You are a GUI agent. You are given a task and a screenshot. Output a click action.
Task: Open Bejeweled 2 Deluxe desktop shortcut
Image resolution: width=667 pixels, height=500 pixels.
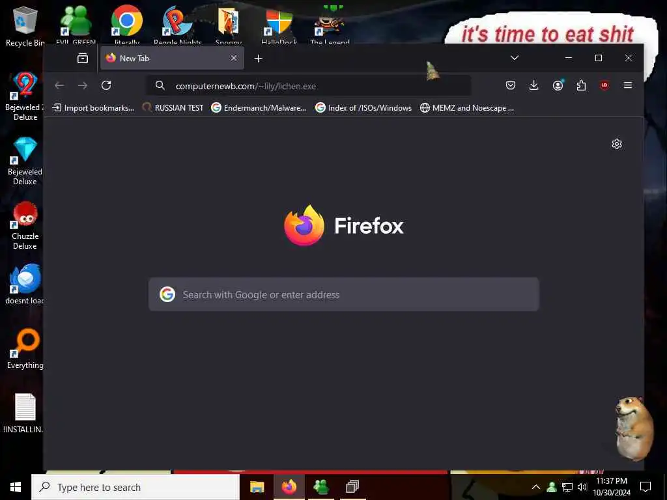25,97
